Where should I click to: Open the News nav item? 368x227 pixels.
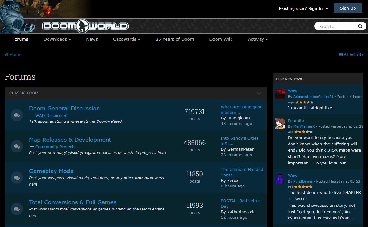(x=92, y=39)
